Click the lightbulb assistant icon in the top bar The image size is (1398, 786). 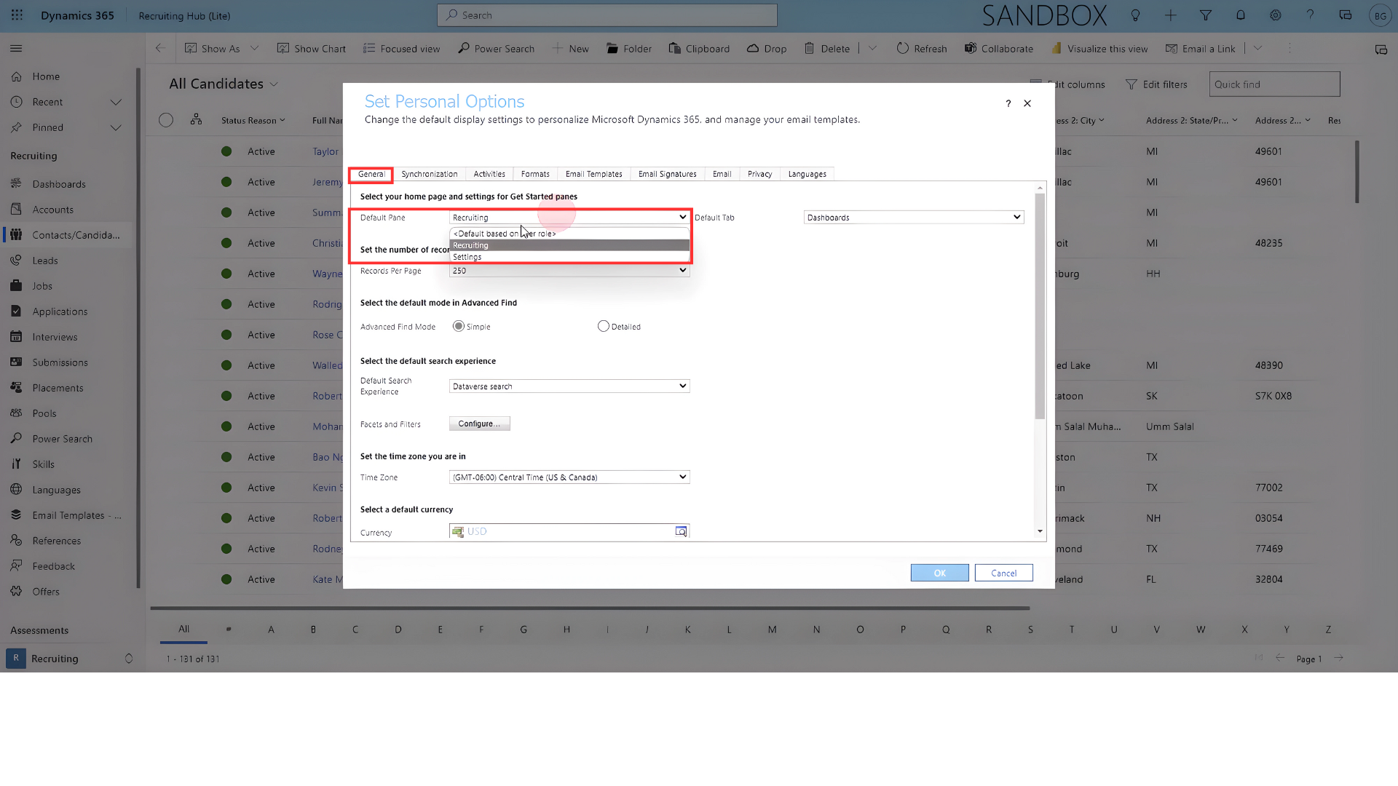[1135, 15]
